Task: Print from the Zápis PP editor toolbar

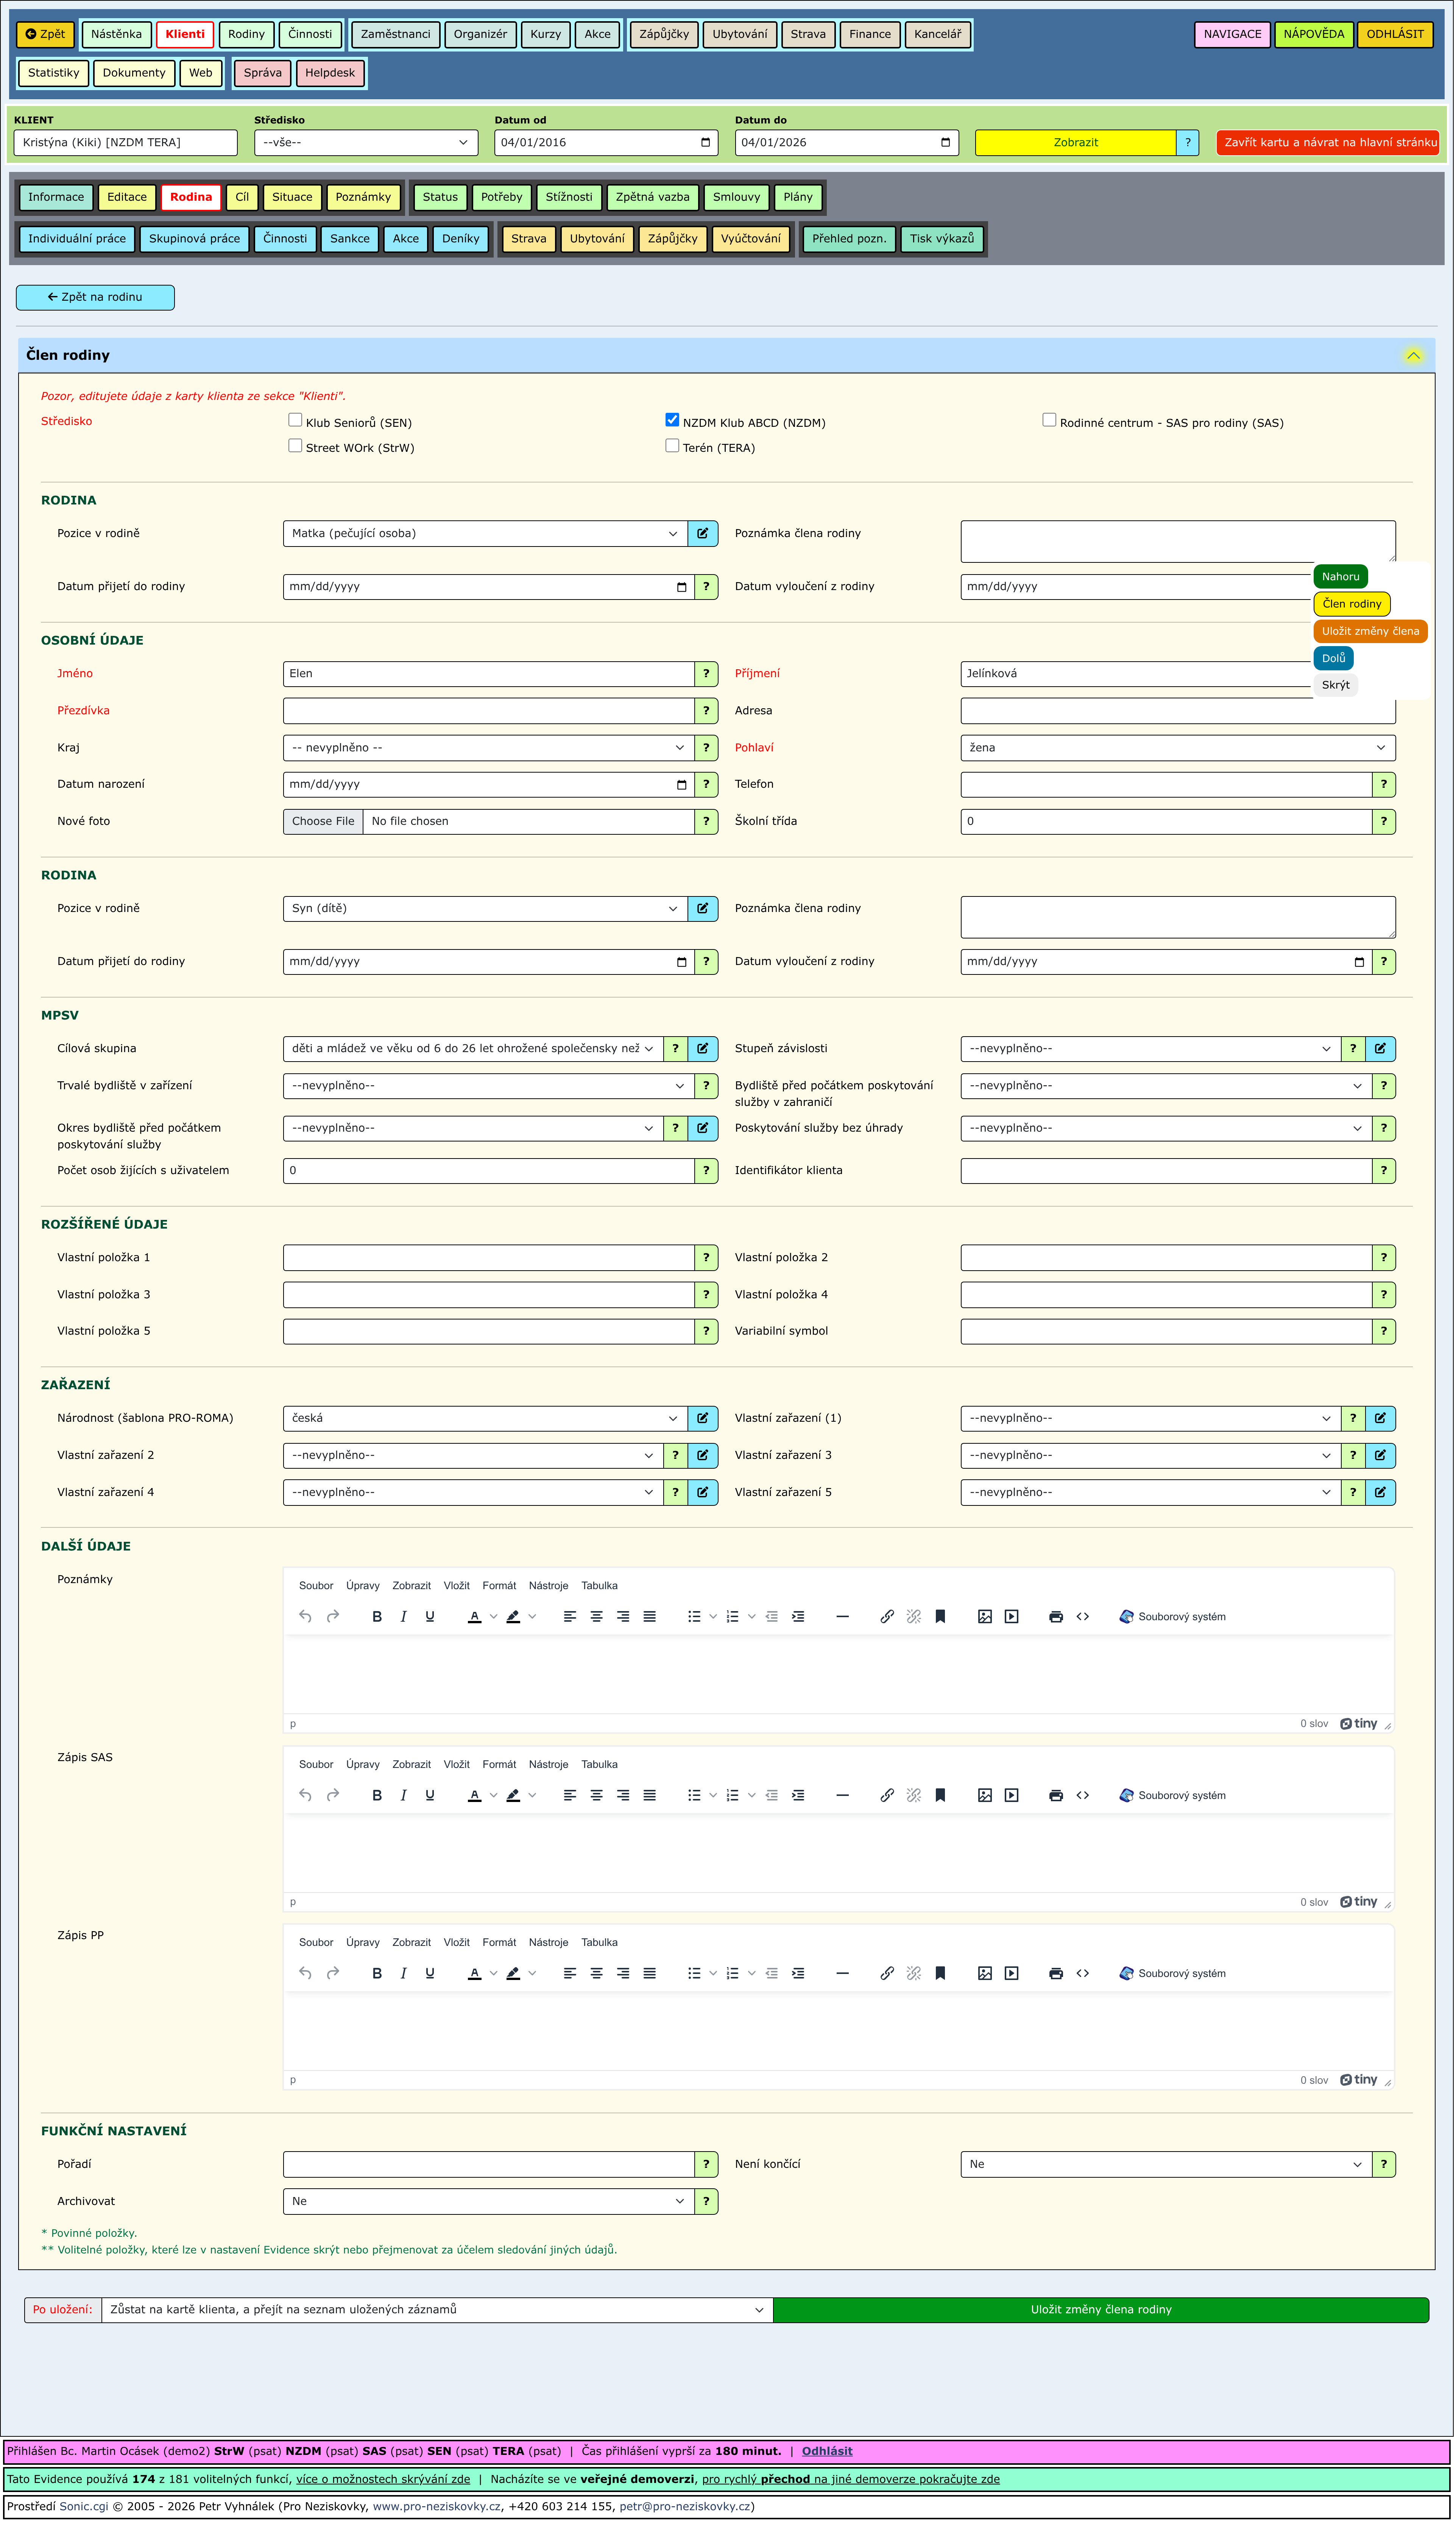Action: pos(1056,1975)
